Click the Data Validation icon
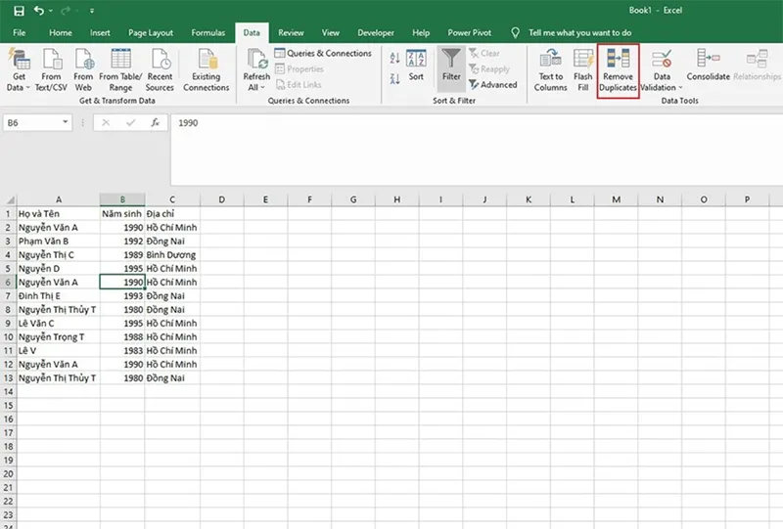This screenshot has width=783, height=529. 662,59
